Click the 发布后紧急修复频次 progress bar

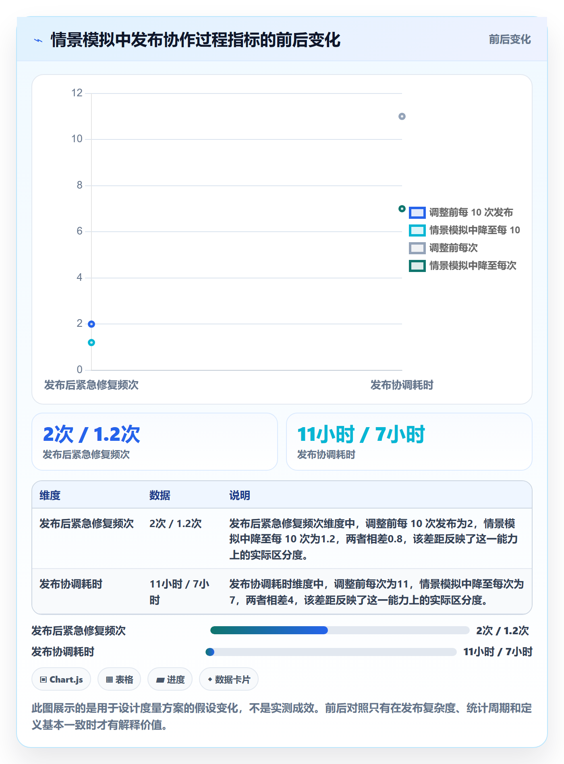pos(340,630)
